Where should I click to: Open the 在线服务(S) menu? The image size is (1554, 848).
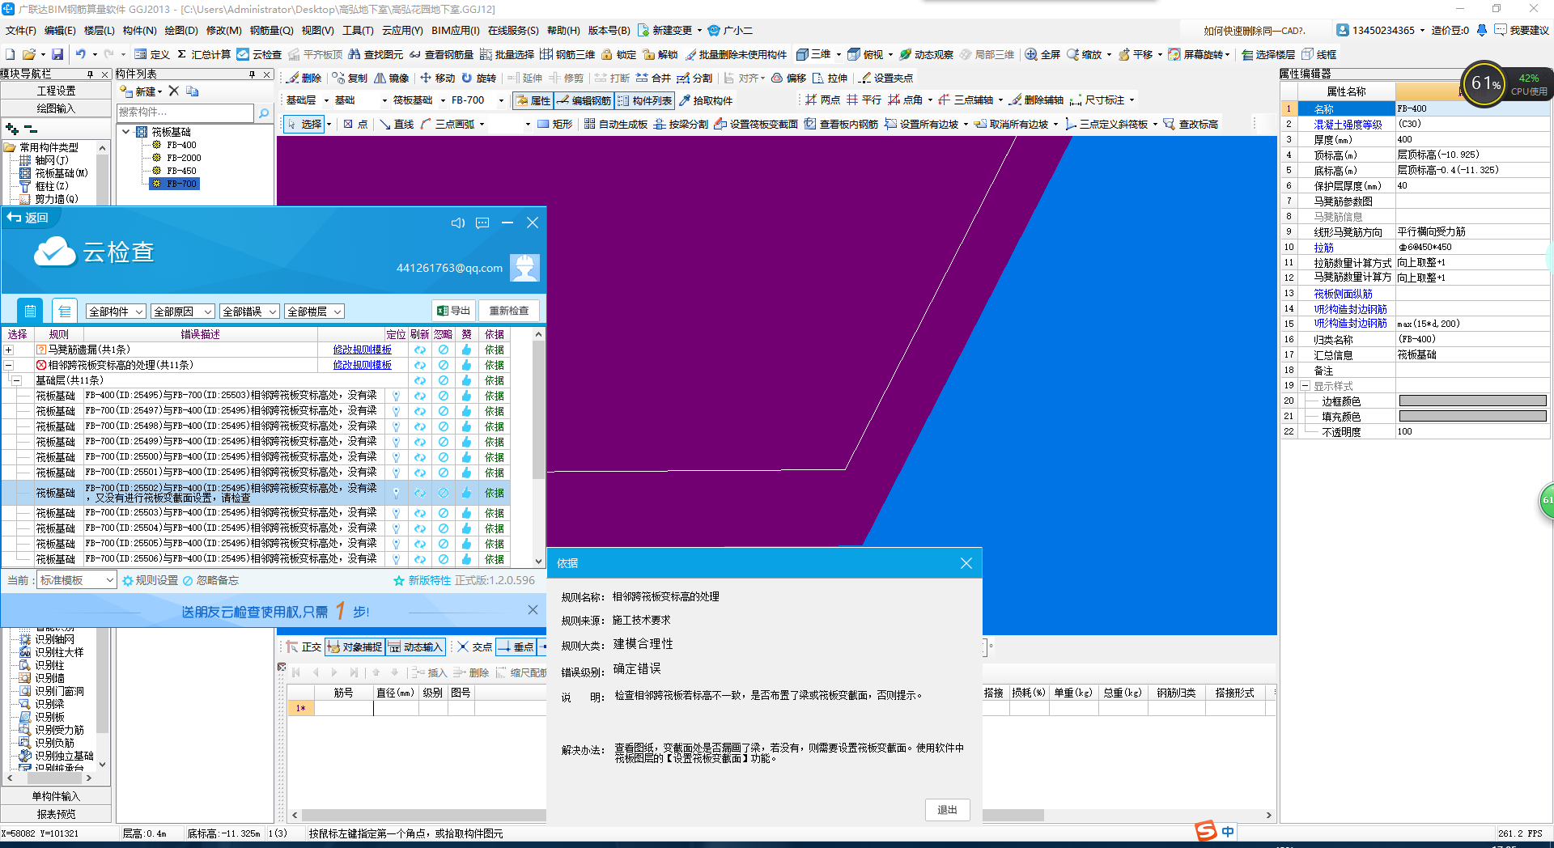[x=512, y=31]
